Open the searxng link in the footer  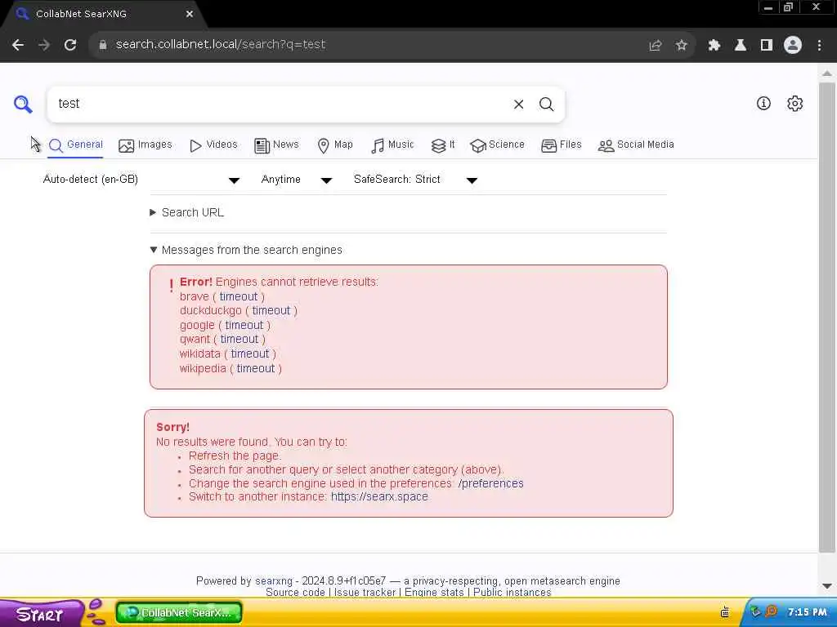274,580
